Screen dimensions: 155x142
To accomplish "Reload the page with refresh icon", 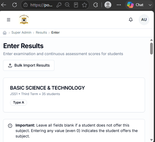I will pos(15,5).
